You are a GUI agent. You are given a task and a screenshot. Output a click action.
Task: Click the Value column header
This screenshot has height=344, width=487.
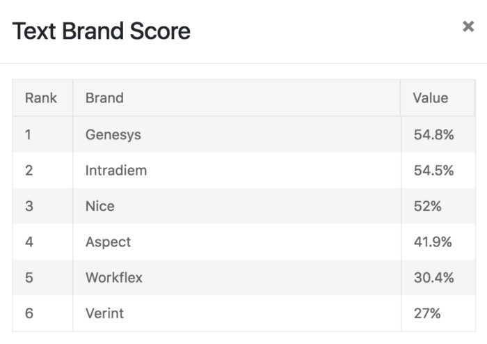(431, 98)
